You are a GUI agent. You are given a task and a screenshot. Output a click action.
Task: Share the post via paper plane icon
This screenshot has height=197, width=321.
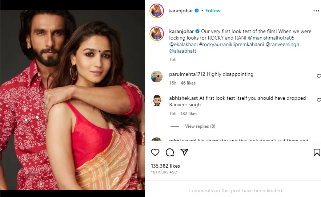click(x=184, y=152)
